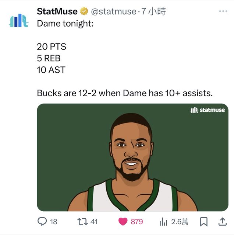Click the StatMuse display name

coord(57,11)
